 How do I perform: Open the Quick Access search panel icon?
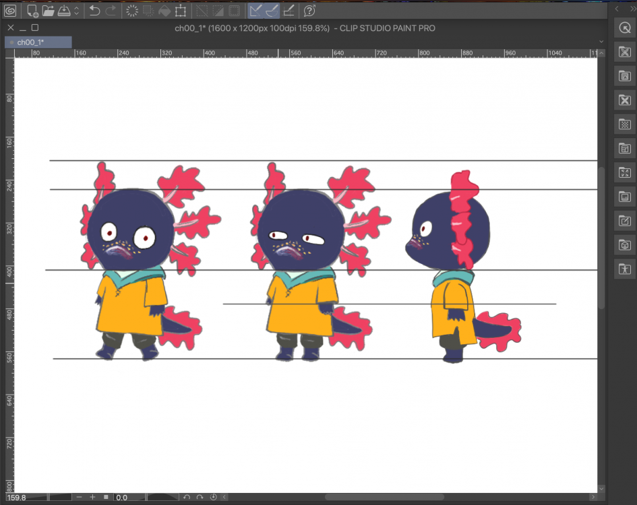tap(625, 28)
